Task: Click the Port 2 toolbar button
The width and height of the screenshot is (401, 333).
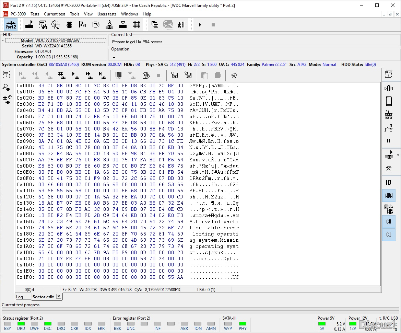Action: [11, 25]
